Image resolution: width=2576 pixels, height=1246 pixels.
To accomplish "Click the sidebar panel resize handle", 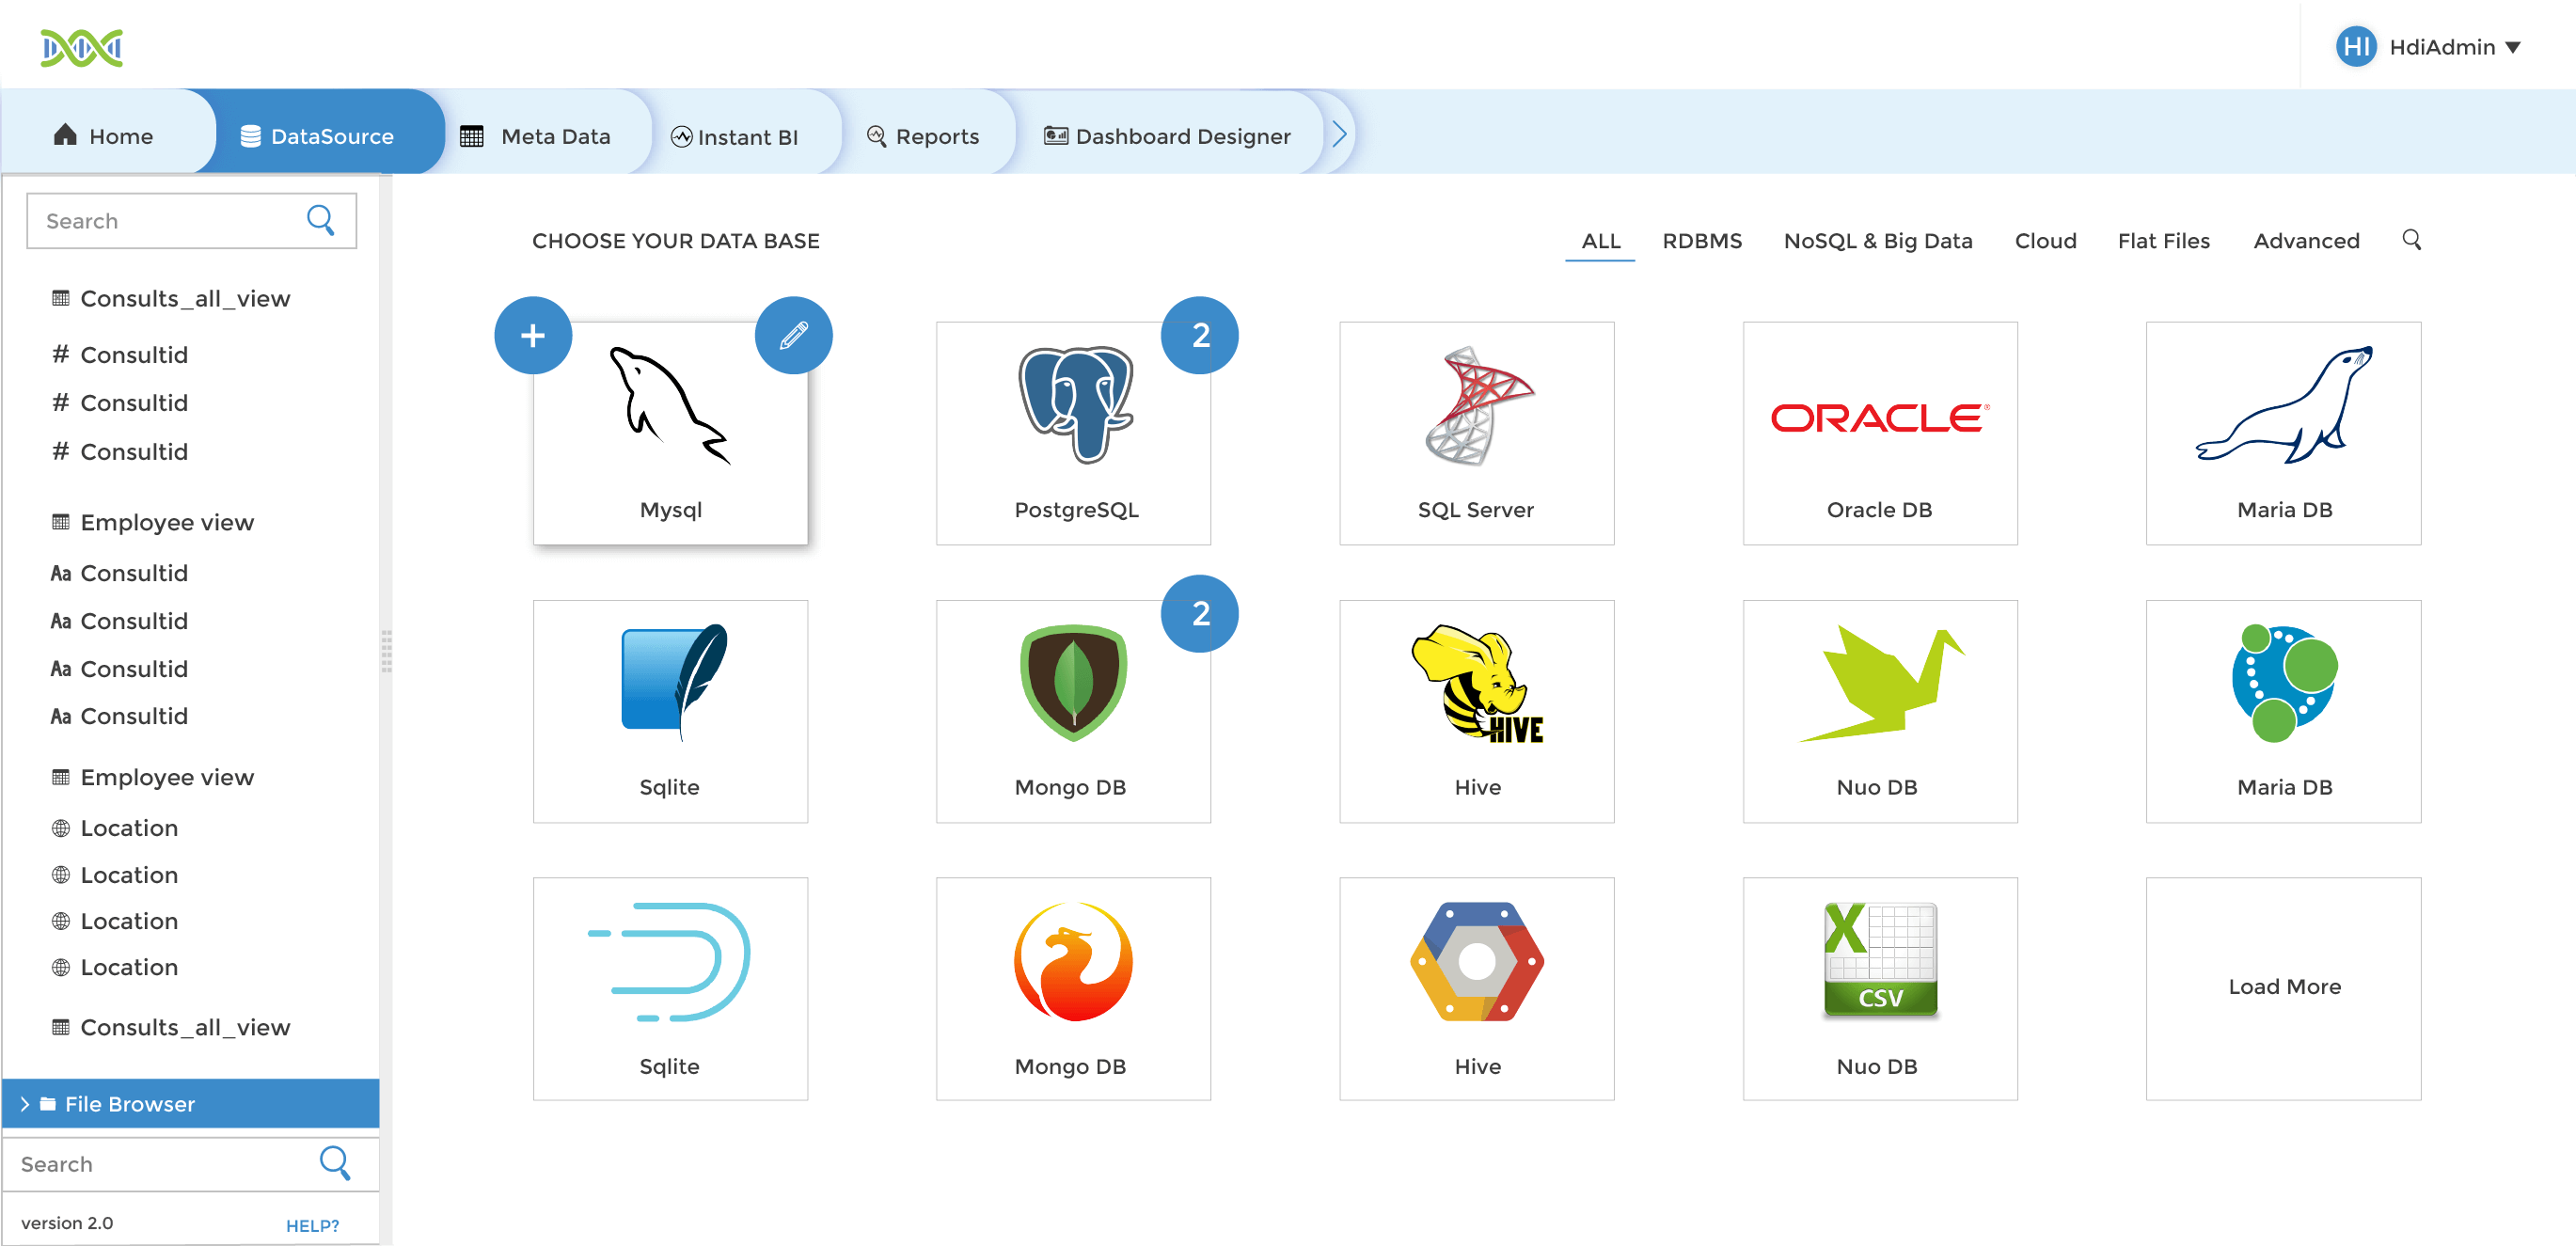I will tap(386, 651).
